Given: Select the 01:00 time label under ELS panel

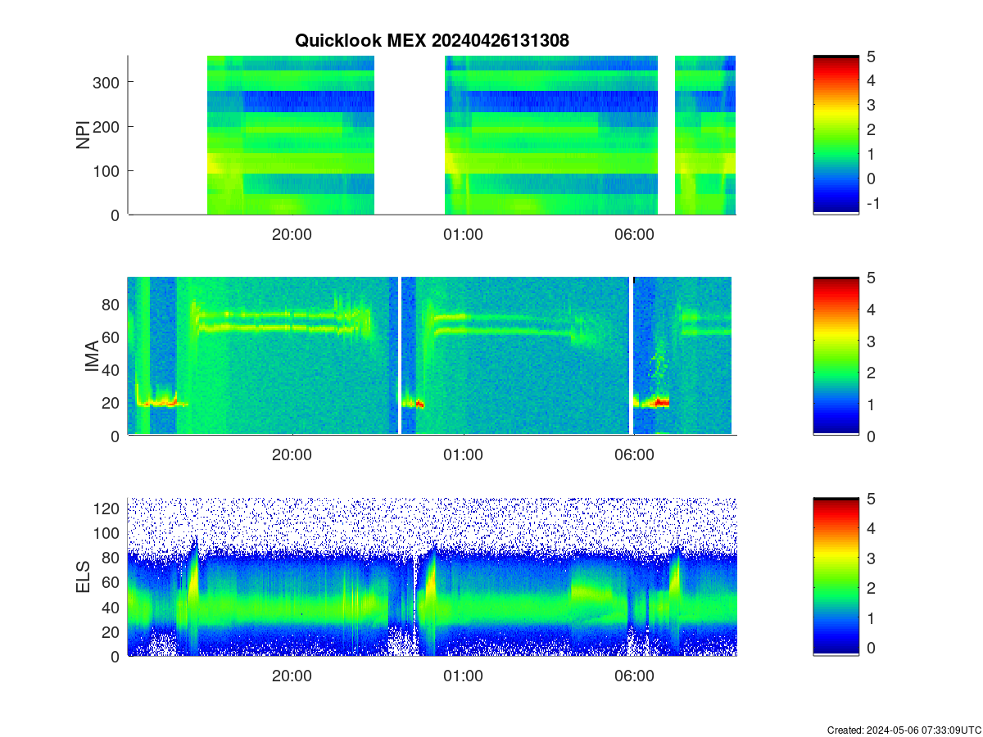Looking at the screenshot, I should click(463, 676).
